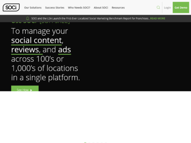The image size is (191, 143).
Task: Click the underlined reviews link
Action: [25, 50]
